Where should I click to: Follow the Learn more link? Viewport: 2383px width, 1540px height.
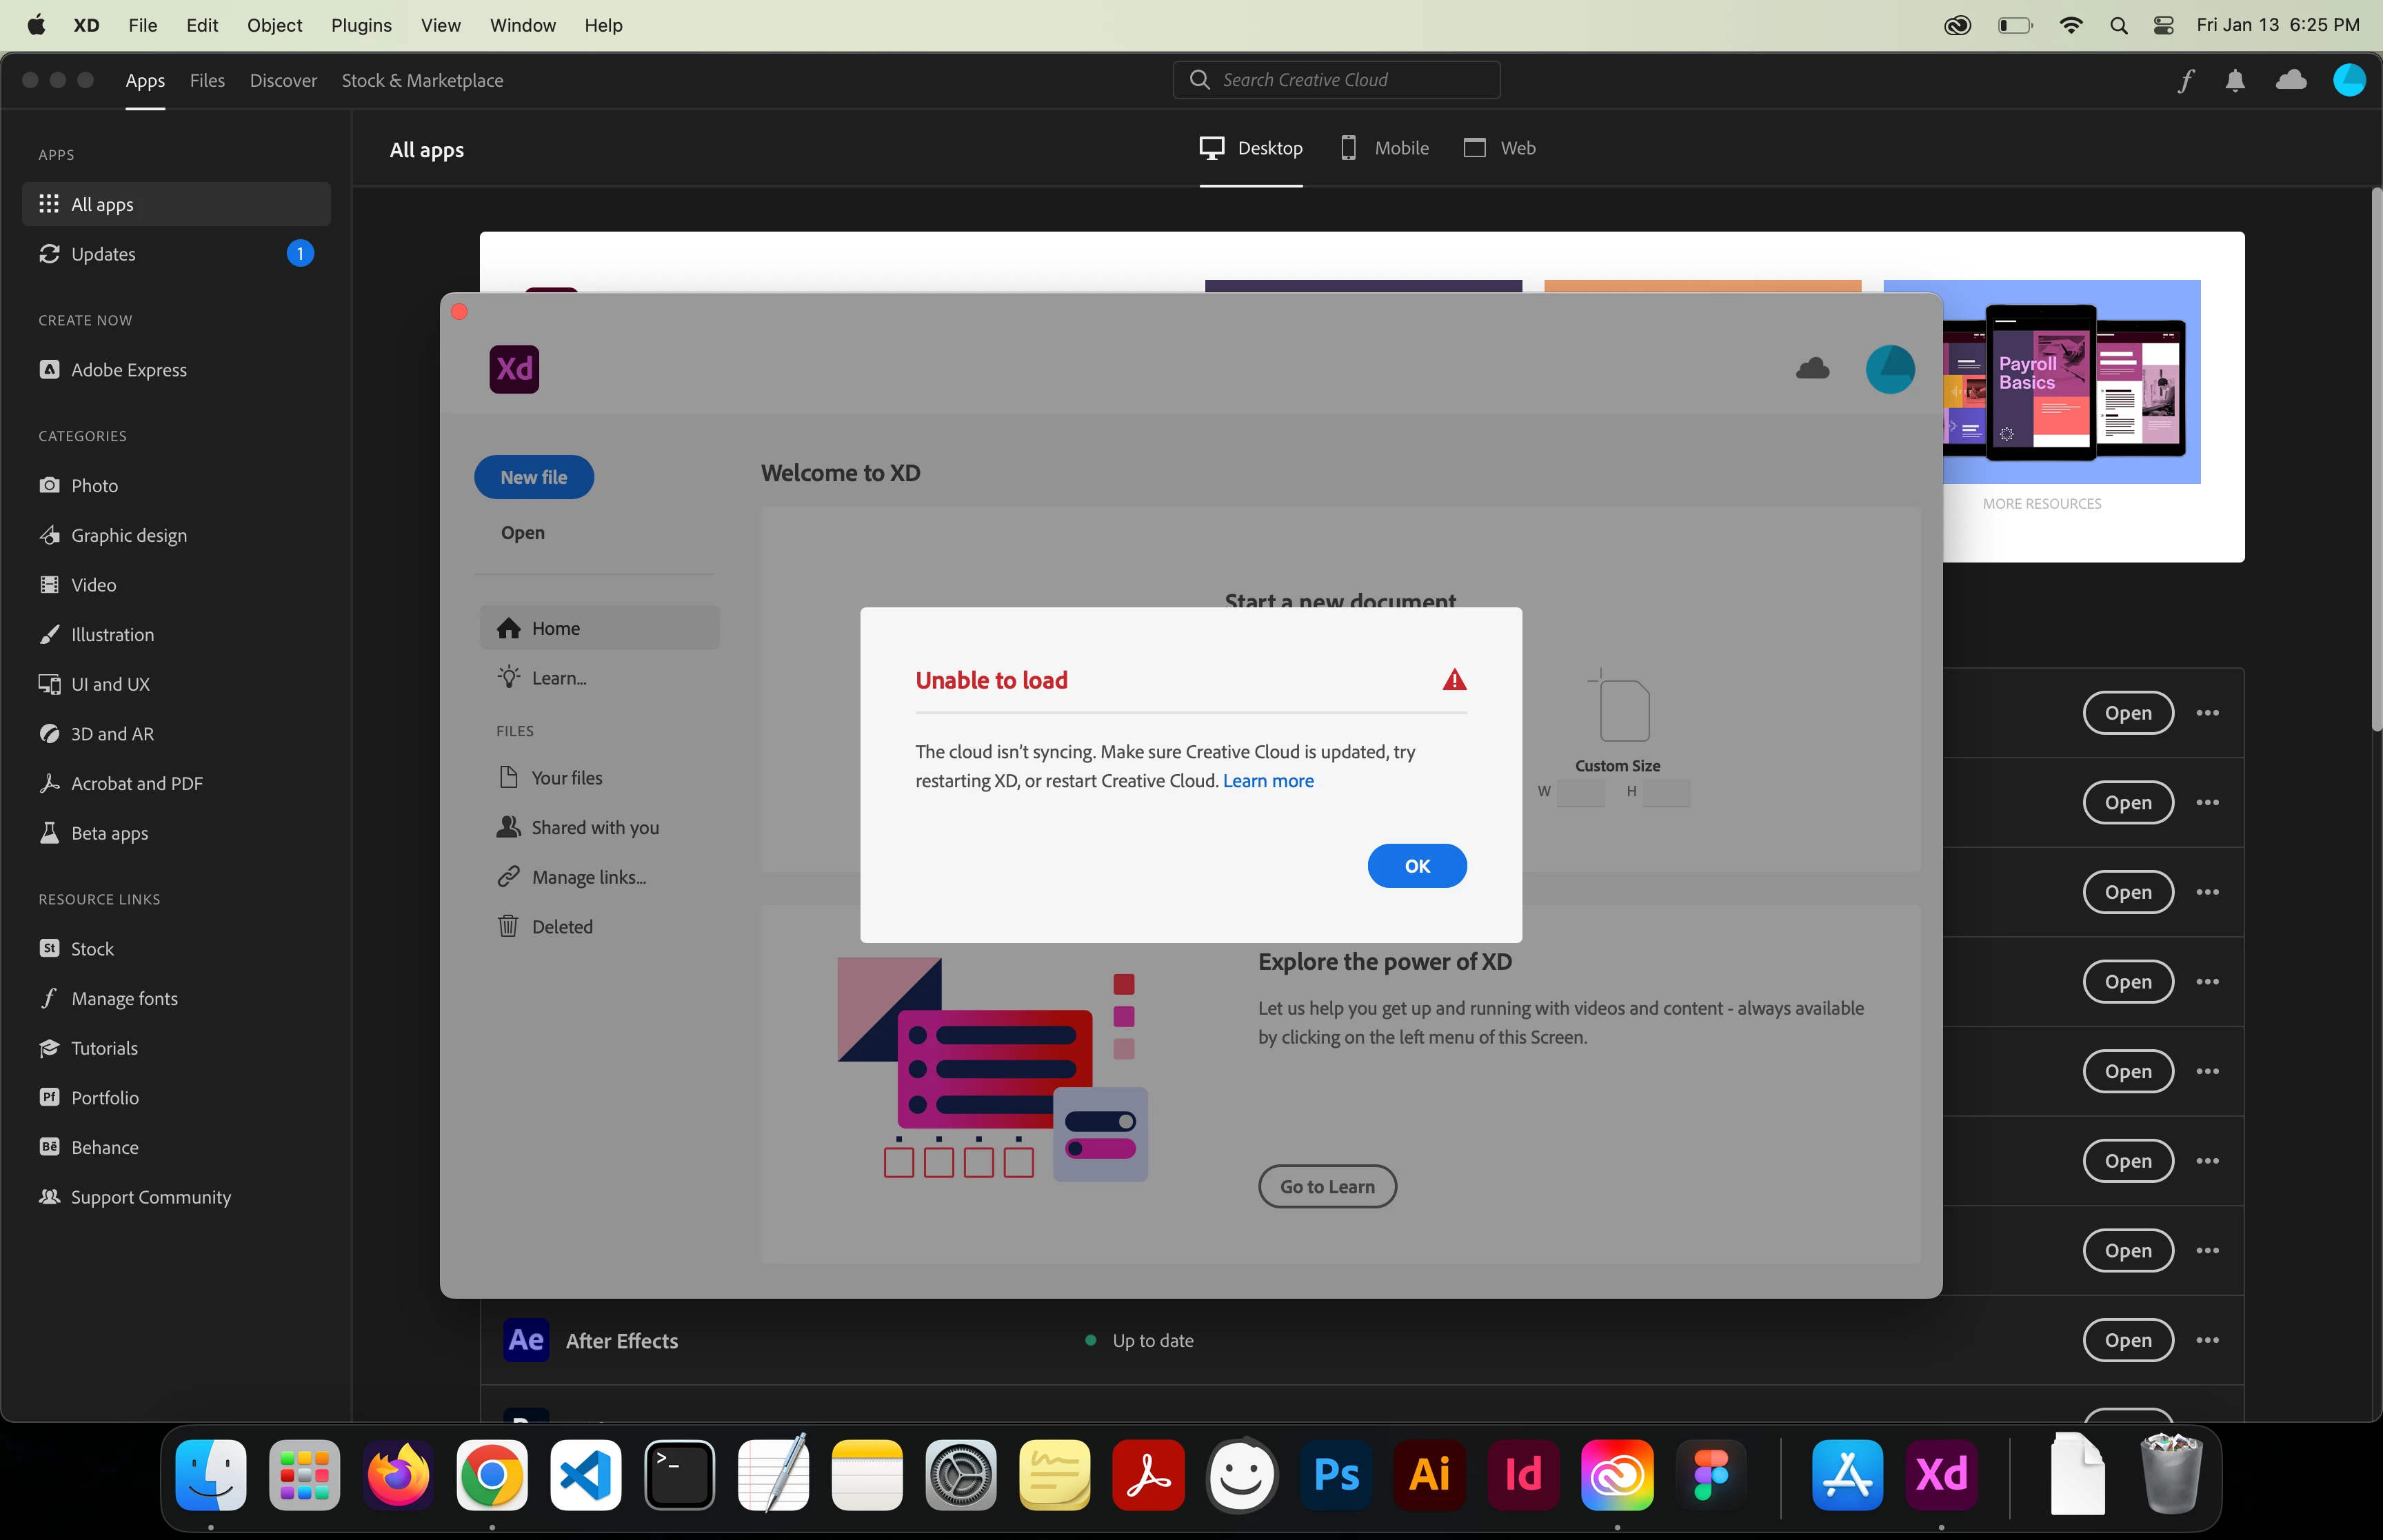(1268, 781)
